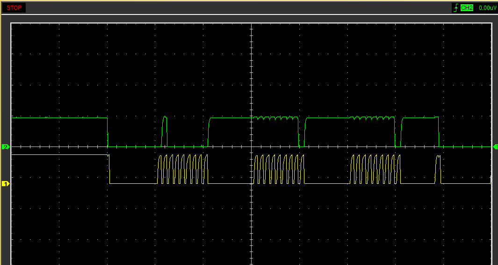The height and width of the screenshot is (265, 498).
Task: Click the rising edge trigger icon
Action: pos(455,8)
